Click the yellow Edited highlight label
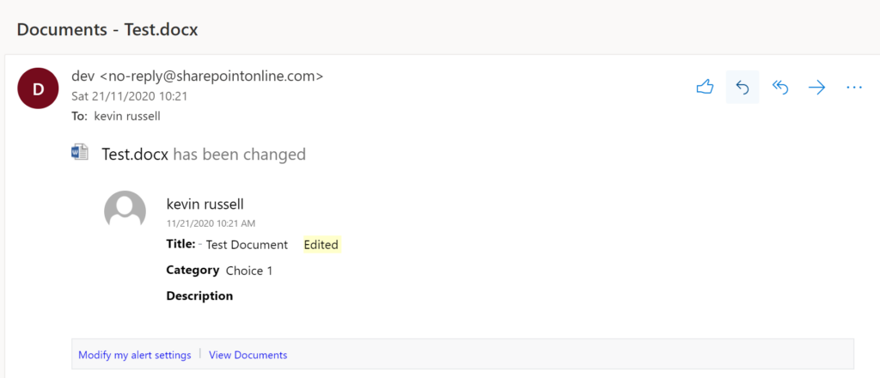The height and width of the screenshot is (378, 880). click(321, 245)
